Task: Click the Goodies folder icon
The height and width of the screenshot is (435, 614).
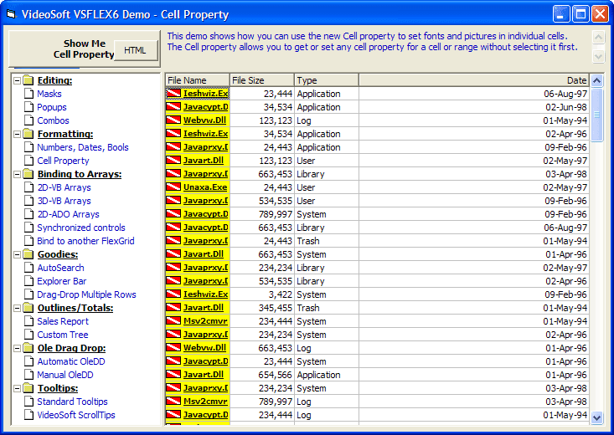Action: 28,254
